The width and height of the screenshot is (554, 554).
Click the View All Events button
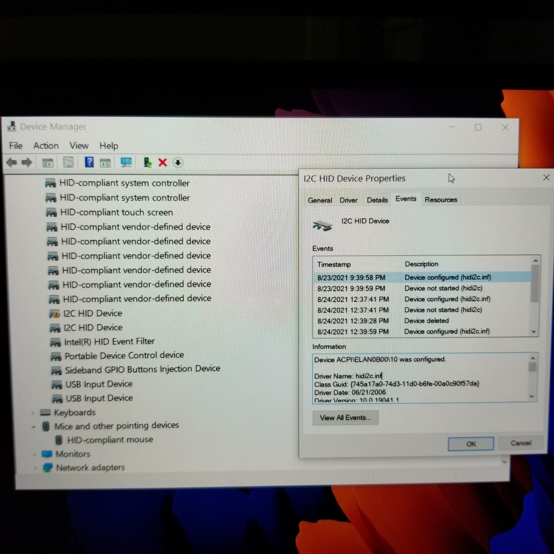click(x=345, y=418)
